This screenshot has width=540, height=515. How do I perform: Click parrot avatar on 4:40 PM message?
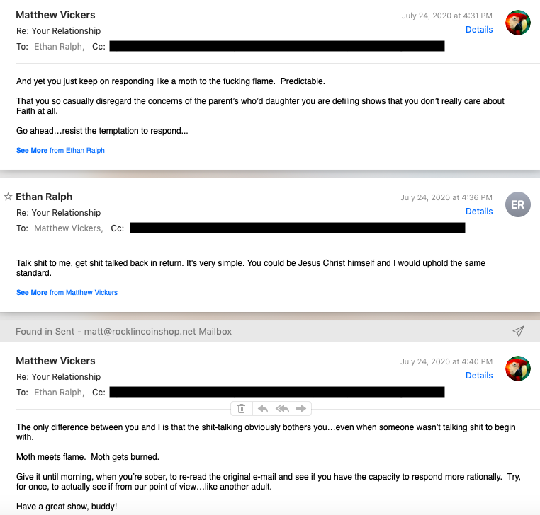click(x=517, y=369)
